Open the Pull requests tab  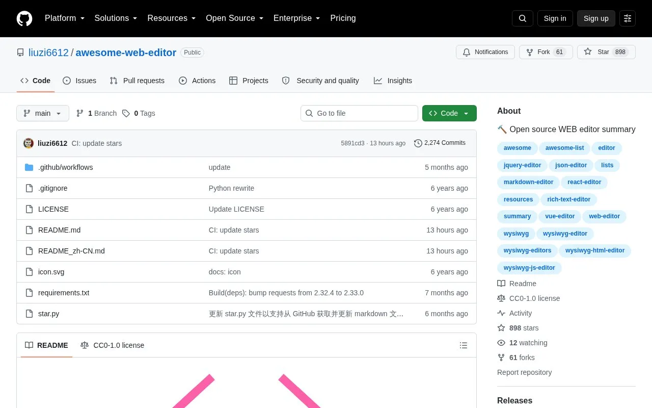(137, 81)
